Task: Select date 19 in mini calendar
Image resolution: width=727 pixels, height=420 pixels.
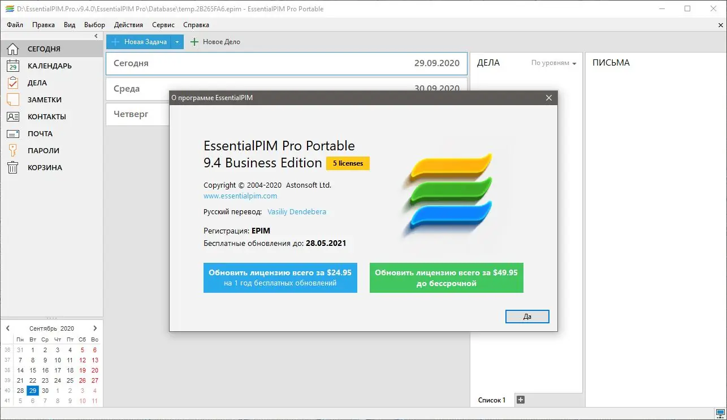Action: [83, 370]
